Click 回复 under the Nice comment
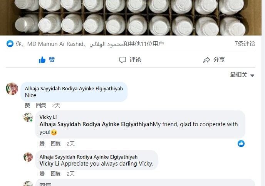265x186 pixels. click(x=41, y=105)
